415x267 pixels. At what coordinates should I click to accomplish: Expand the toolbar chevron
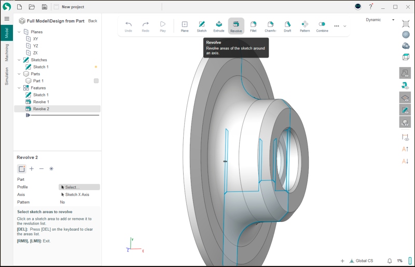344,26
